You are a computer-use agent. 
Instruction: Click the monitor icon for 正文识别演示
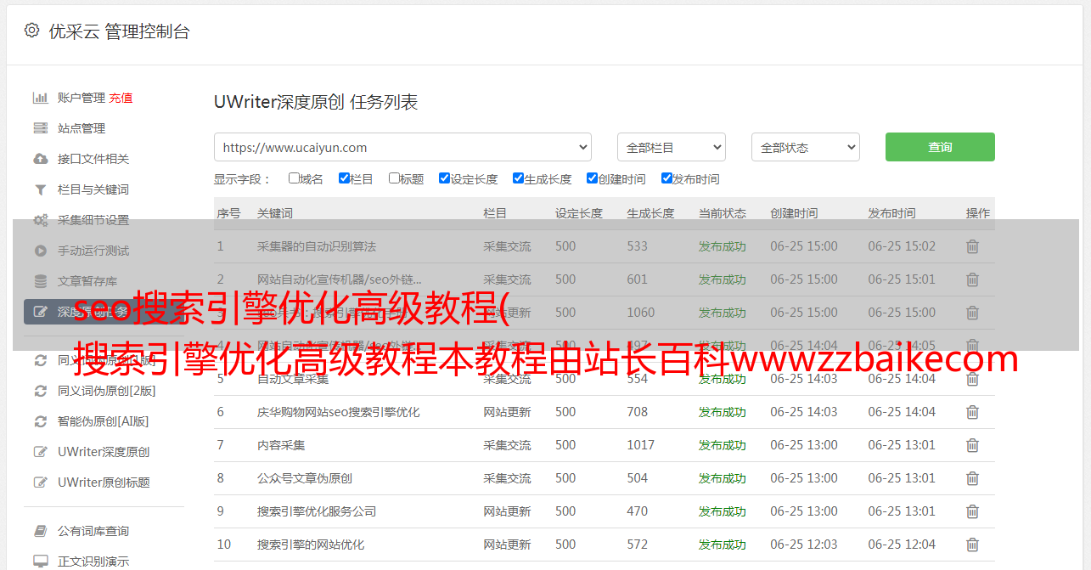(x=40, y=562)
